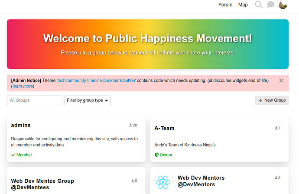
Task: Click the member count icon on A-Team card
Action: click(276, 128)
